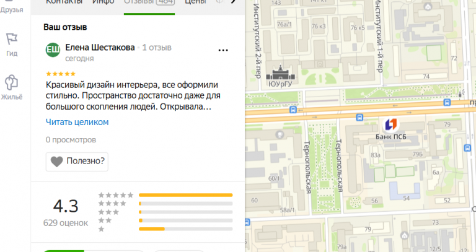Image resolution: width=476 pixels, height=252 pixels.
Task: Click building 76 к5 on map
Action: [x=358, y=28]
